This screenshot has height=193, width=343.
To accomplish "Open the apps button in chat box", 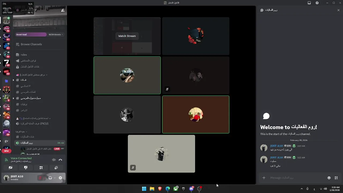I will (336, 178).
